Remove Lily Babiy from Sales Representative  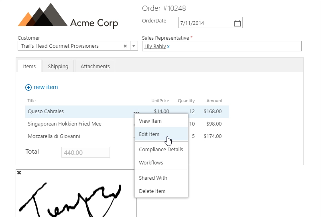coord(169,47)
